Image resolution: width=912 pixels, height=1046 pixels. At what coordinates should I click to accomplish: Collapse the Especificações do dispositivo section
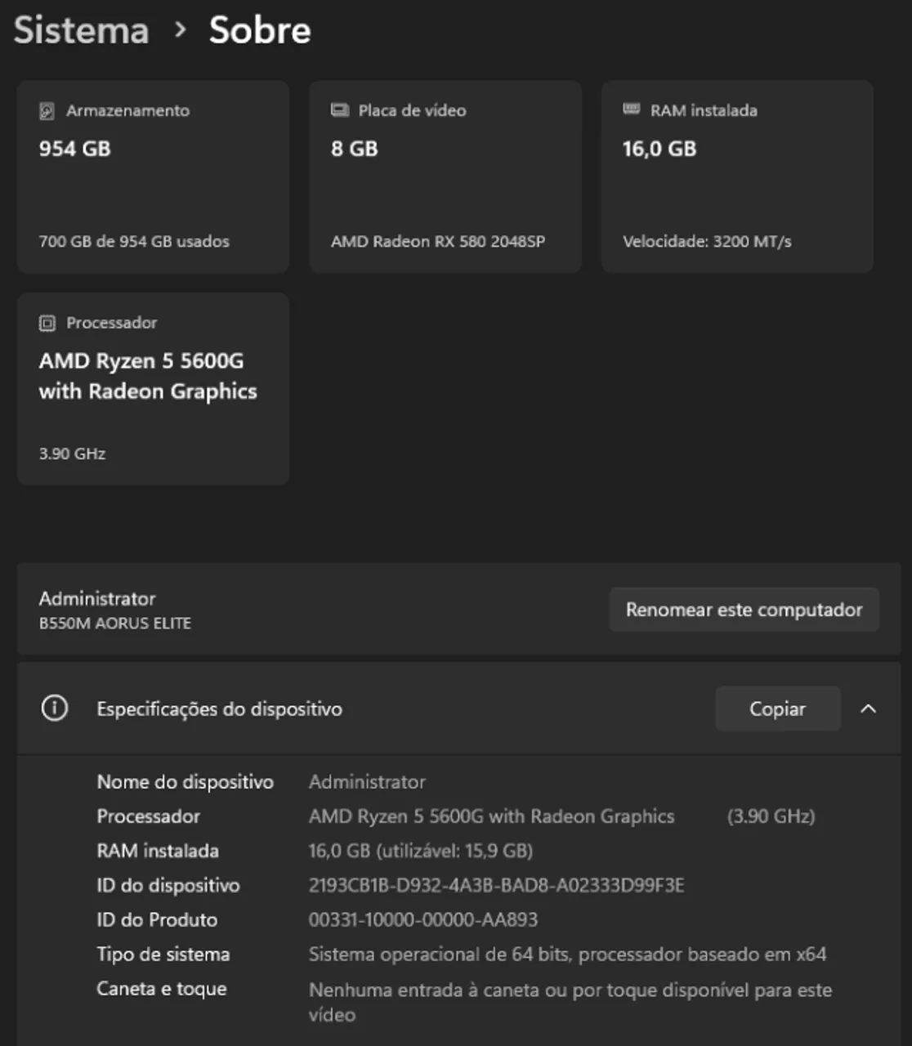point(868,709)
